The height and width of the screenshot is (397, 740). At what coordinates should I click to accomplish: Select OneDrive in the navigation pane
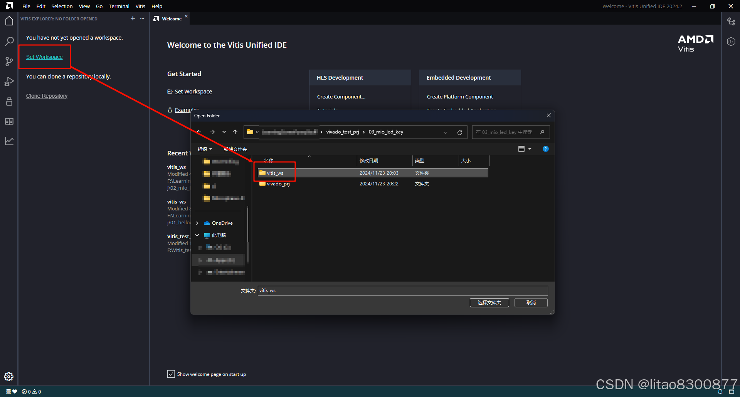pyautogui.click(x=222, y=223)
